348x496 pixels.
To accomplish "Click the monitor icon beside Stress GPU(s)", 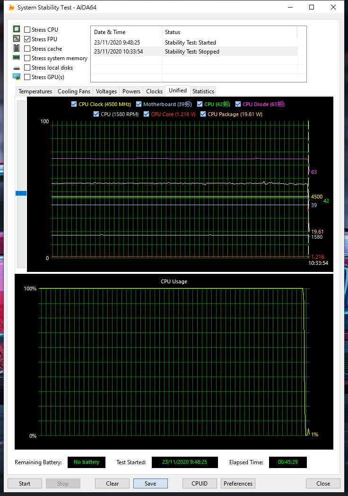I will (17, 77).
